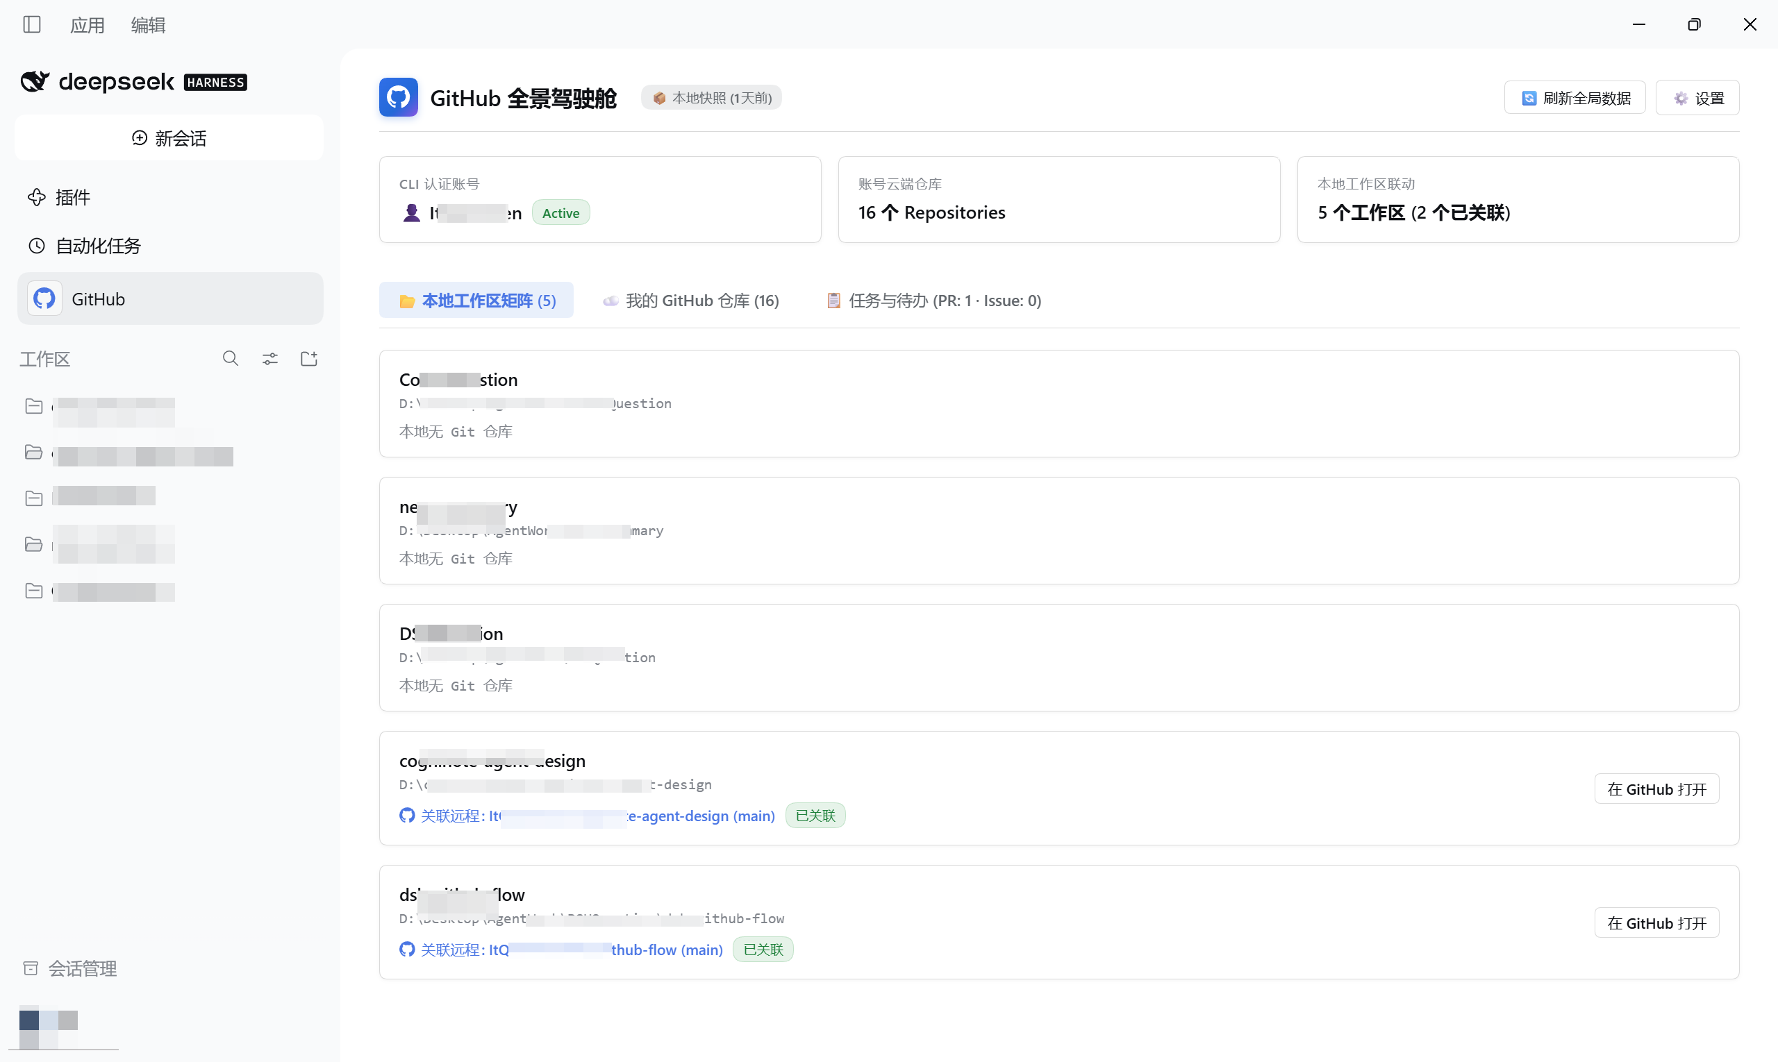
Task: Click the GitHub logo beside 全景驾驶舱
Action: 399,97
